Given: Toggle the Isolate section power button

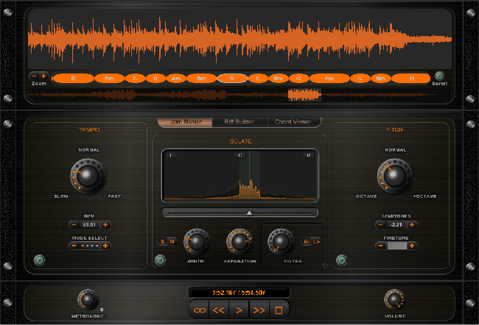Looking at the screenshot, I should click(160, 260).
